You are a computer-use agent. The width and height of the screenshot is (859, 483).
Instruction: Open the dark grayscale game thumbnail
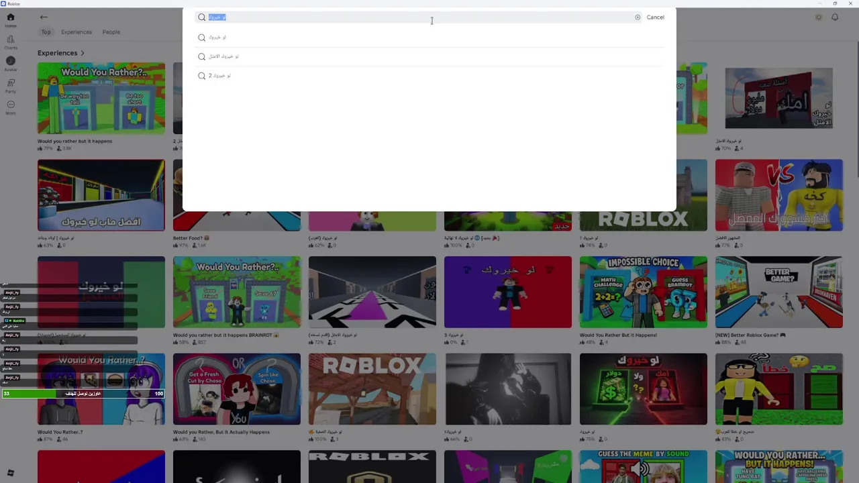pyautogui.click(x=508, y=389)
